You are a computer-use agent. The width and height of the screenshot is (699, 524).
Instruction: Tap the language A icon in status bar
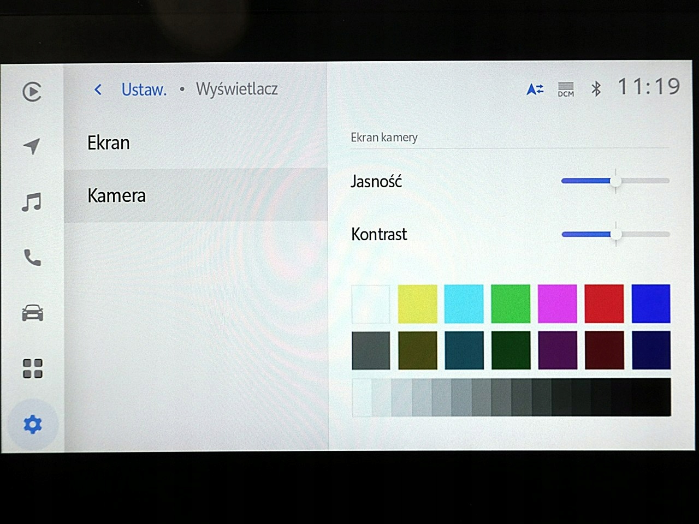point(535,89)
